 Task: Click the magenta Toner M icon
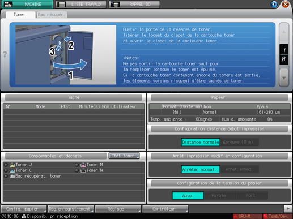(83, 165)
